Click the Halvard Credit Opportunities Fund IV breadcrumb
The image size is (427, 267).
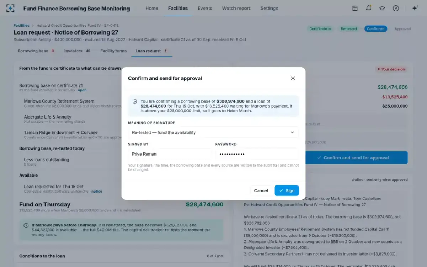(x=78, y=26)
